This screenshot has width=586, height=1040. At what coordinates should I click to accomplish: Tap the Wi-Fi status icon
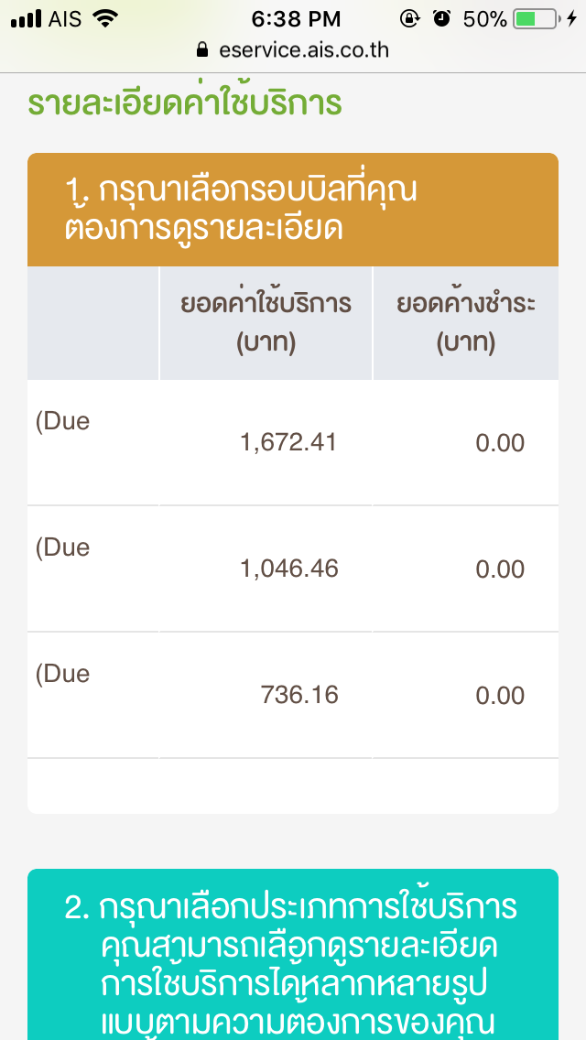[106, 18]
